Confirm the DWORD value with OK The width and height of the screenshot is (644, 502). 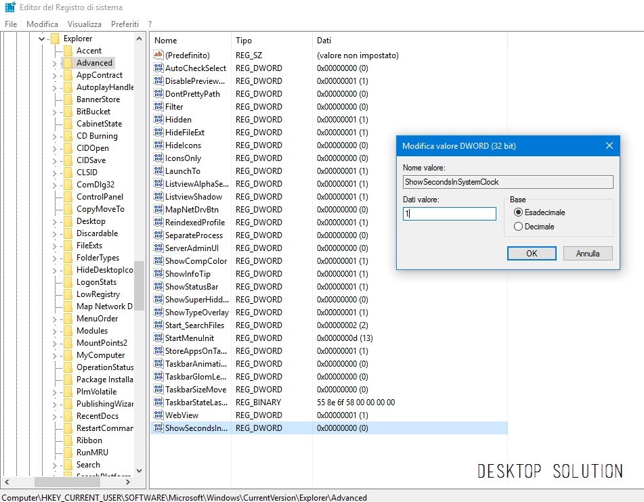(x=532, y=254)
